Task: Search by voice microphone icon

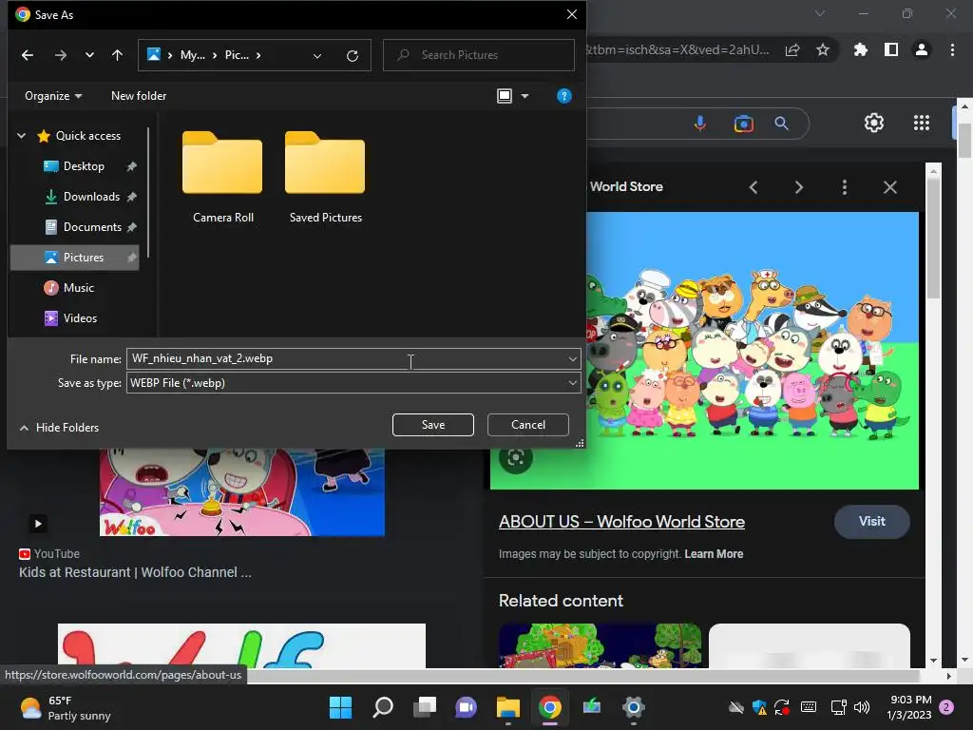Action: 700,124
